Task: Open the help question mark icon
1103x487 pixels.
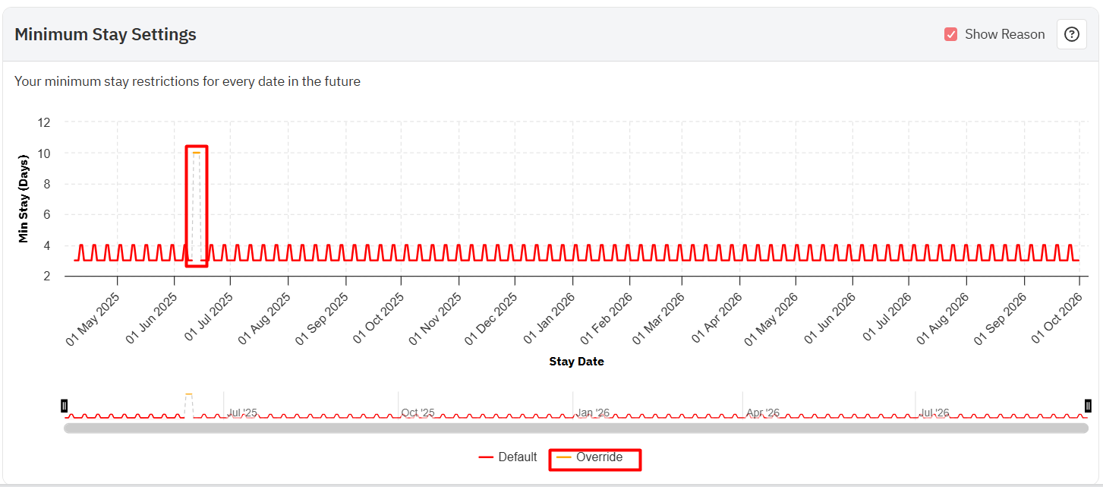Action: pyautogui.click(x=1071, y=34)
